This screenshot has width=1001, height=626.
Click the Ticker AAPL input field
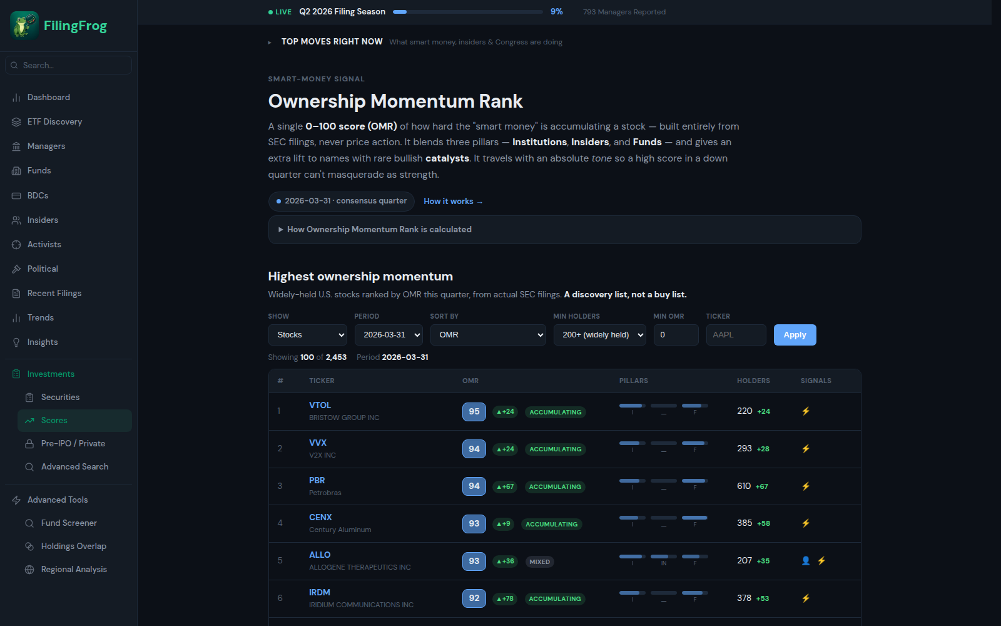pos(736,335)
